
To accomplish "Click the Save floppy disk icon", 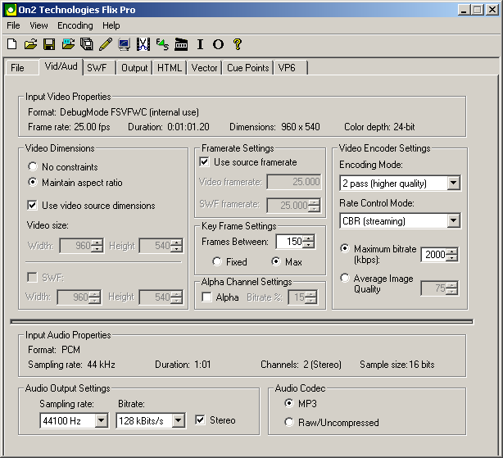I will click(x=49, y=44).
